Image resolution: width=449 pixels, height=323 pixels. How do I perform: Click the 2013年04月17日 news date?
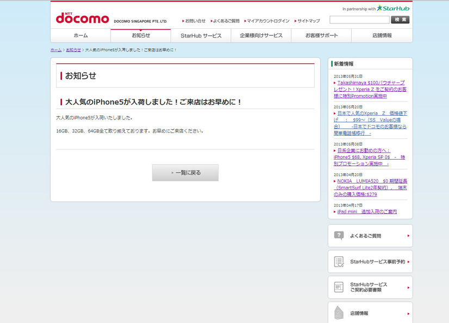click(x=348, y=205)
